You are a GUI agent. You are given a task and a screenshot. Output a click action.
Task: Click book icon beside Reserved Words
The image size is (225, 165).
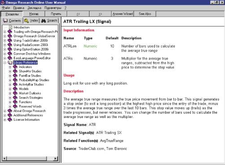tap(15, 106)
